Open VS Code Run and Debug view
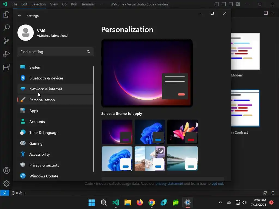 [x=7, y=54]
